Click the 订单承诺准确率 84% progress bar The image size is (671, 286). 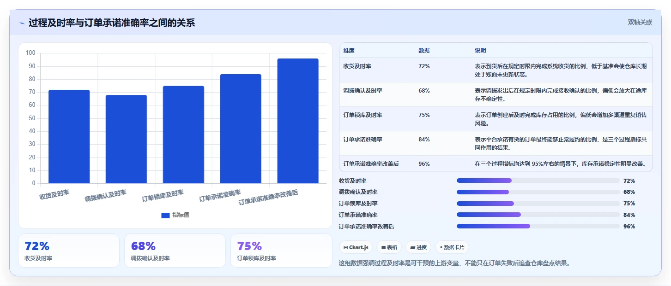(538, 215)
